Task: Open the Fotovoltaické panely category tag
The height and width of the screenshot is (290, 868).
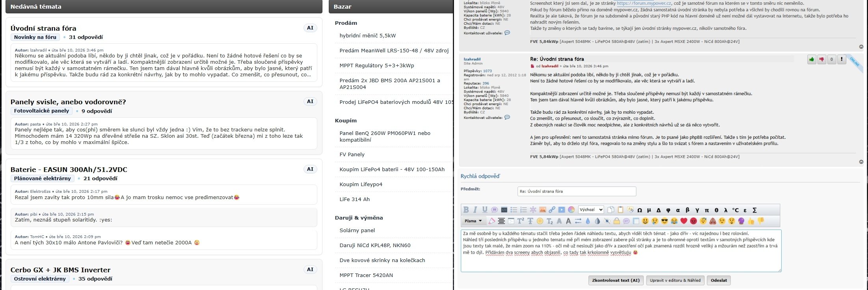Action: pyautogui.click(x=41, y=111)
